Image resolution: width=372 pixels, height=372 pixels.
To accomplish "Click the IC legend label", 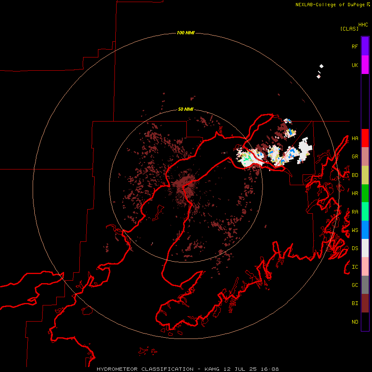I will (x=355, y=267).
